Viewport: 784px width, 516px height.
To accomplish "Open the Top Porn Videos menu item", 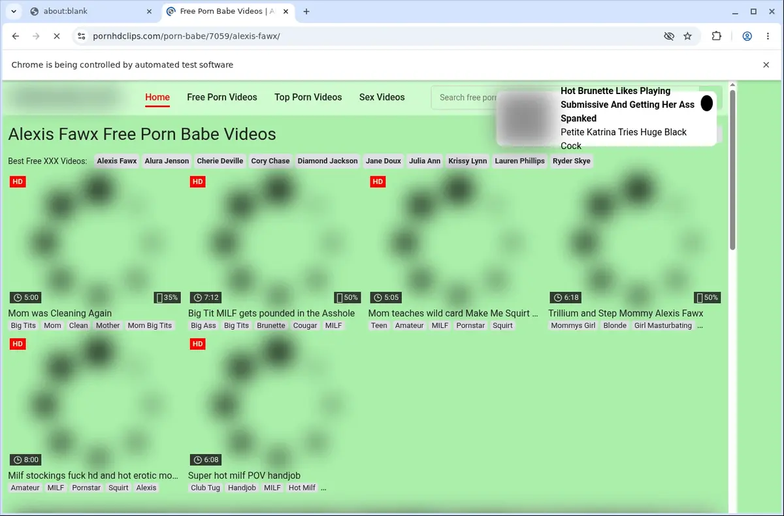I will point(308,97).
